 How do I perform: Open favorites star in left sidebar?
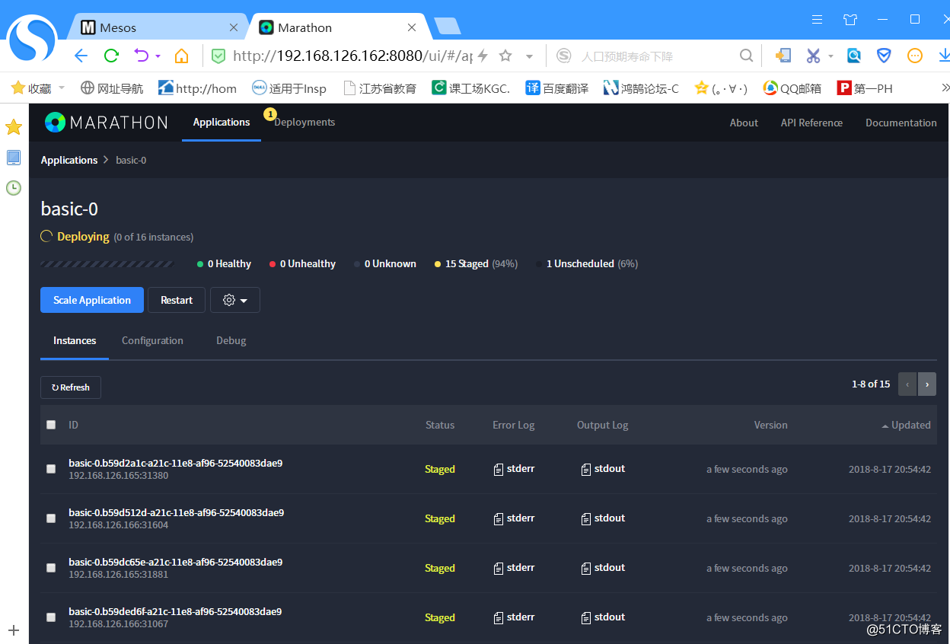point(14,127)
